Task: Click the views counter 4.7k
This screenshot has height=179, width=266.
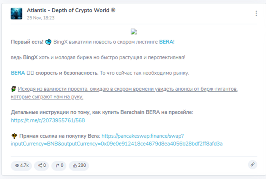Action: point(21,165)
